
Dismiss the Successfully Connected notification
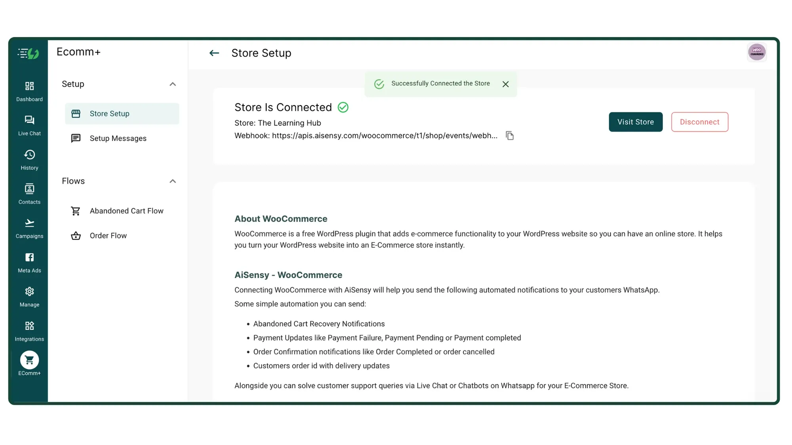click(505, 84)
